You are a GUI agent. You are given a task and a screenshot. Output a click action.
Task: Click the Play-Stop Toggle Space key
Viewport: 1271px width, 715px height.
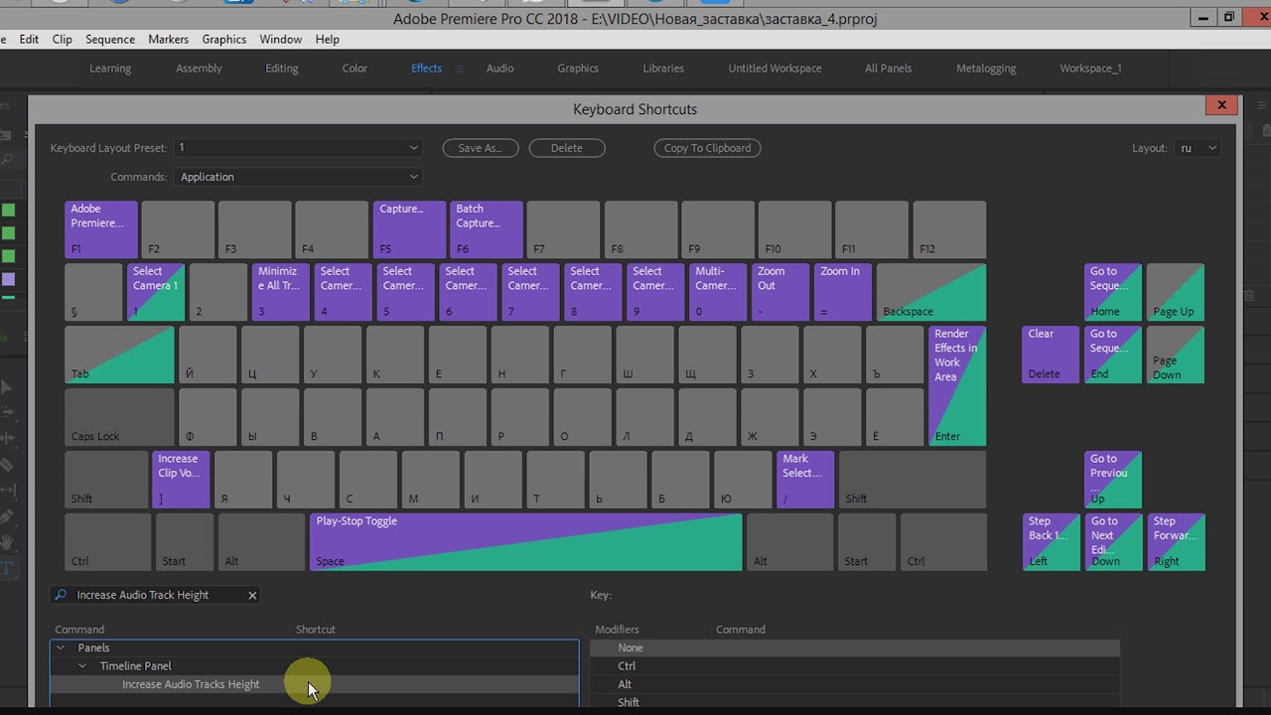(526, 542)
